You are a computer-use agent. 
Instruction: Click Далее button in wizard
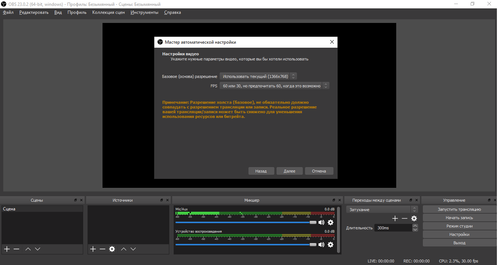click(290, 171)
